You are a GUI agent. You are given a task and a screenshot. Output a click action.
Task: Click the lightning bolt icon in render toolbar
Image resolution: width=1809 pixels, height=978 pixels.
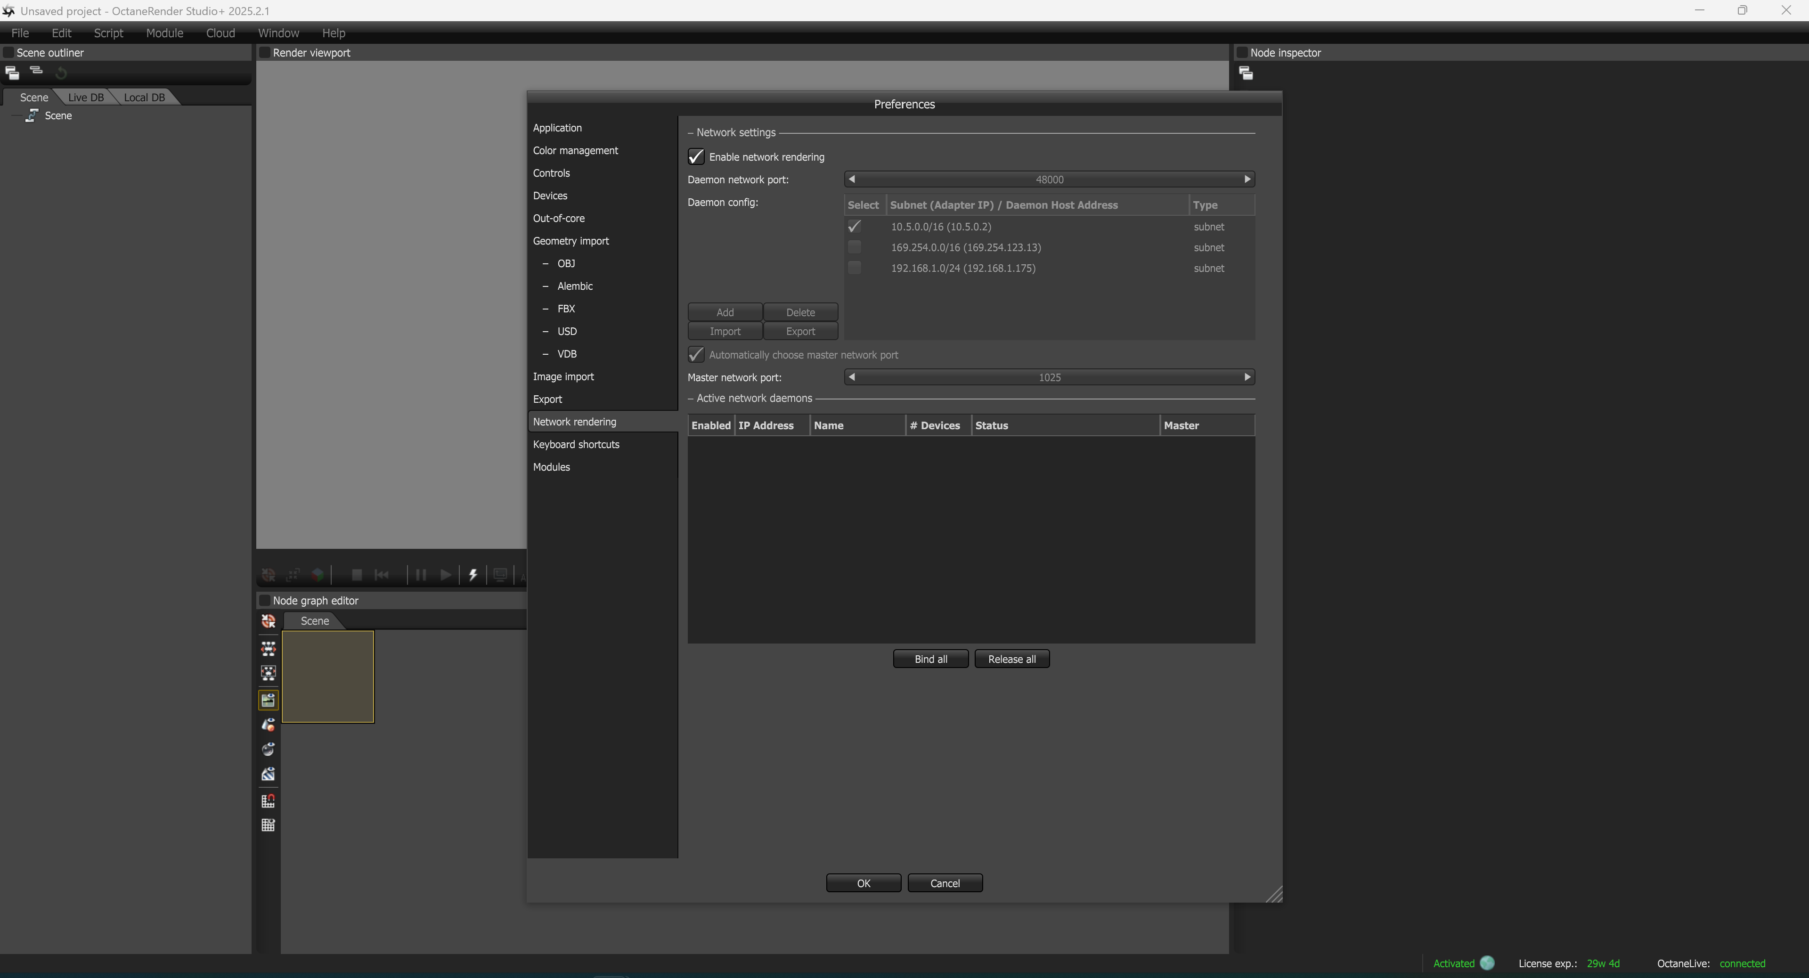[473, 575]
